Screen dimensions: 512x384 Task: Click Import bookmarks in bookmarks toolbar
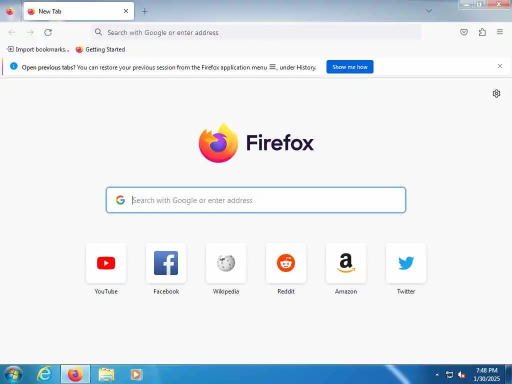pos(38,49)
